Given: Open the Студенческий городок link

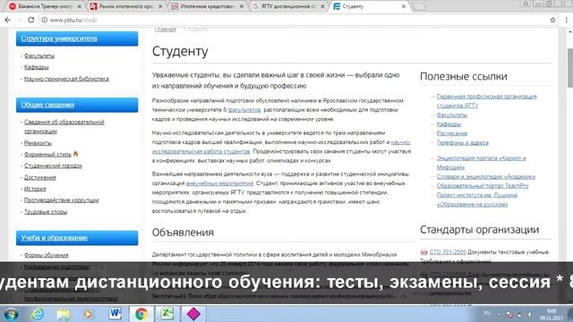Looking at the screenshot, I should click(x=53, y=165).
